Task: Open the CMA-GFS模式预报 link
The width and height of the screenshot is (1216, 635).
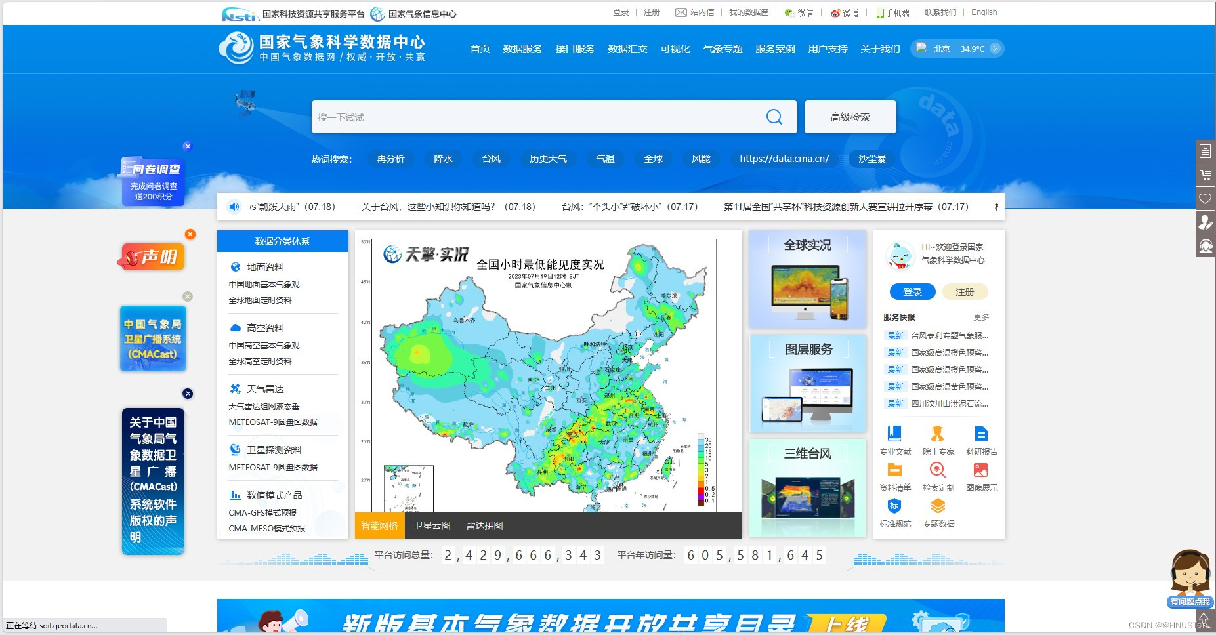Action: [x=262, y=513]
